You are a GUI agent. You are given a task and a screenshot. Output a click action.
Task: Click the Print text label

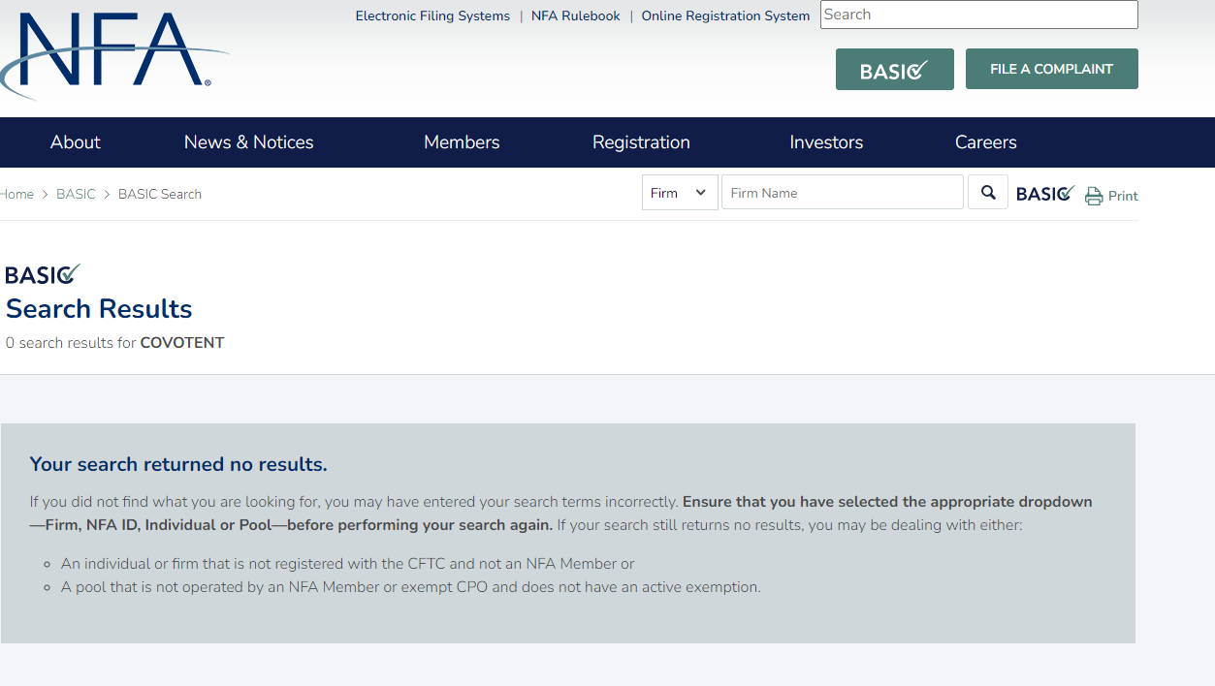click(x=1123, y=196)
